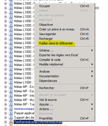
Task: Choose Rechercher from the menu
Action: 64,88
